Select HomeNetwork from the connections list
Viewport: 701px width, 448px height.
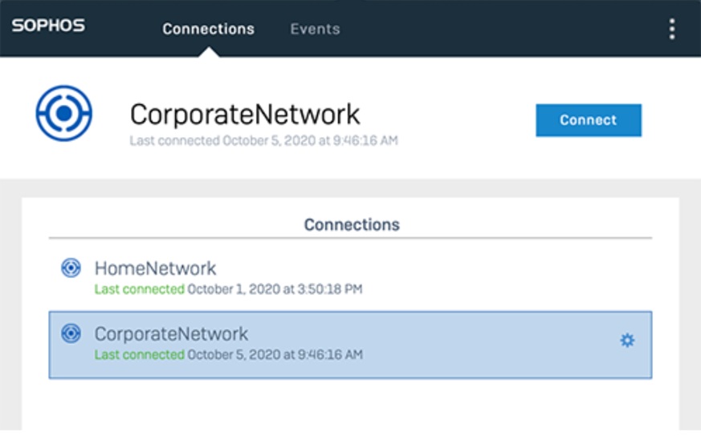155,268
